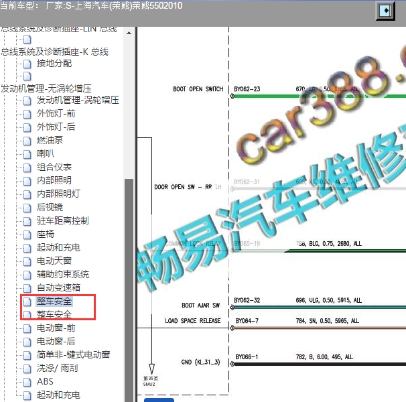Click the page icon of the highlighted 整车安全 entry
406x402 pixels.
(x=27, y=301)
